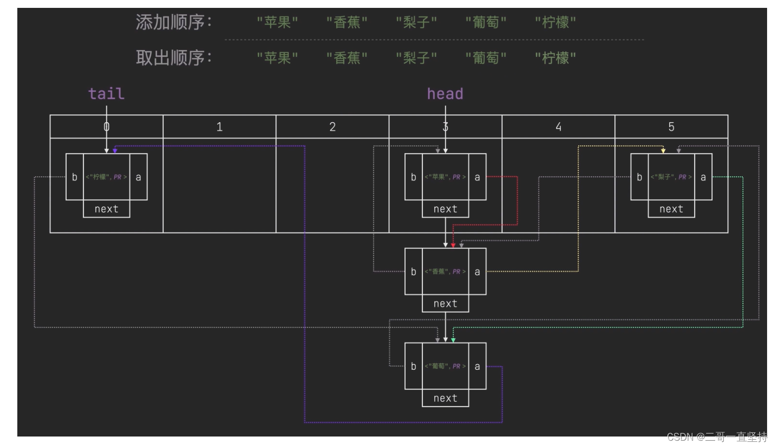Select "葡萄" in the 取出顺序 row
This screenshot has width=776, height=447.
[486, 58]
